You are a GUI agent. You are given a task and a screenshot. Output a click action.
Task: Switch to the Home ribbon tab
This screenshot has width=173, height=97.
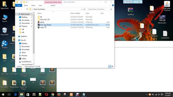click(x=26, y=5)
